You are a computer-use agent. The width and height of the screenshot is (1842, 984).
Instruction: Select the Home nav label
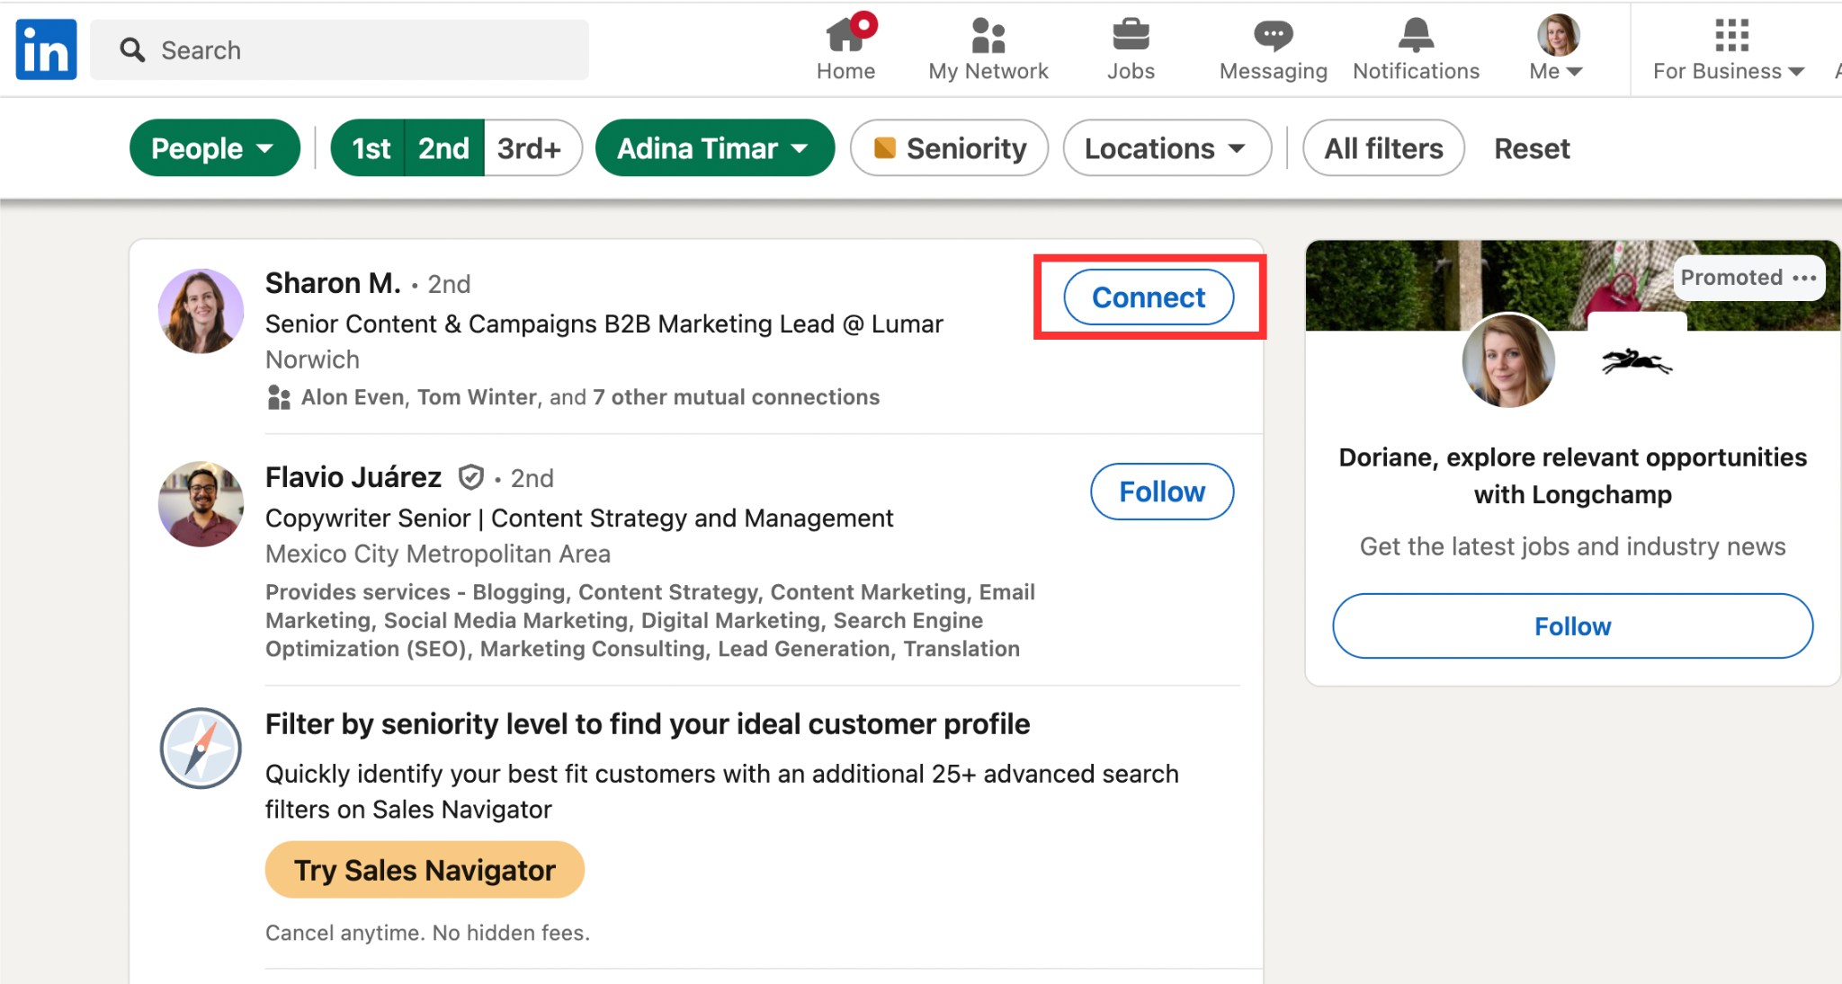(x=845, y=71)
